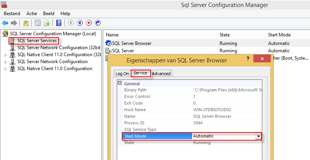Click the SQL Service Type property row
Viewport: 310px width, 160px height.
[192, 129]
